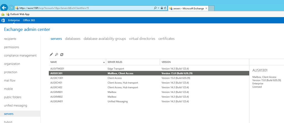
Task: Click the page refresh icon in address bar
Action: (x=165, y=8)
